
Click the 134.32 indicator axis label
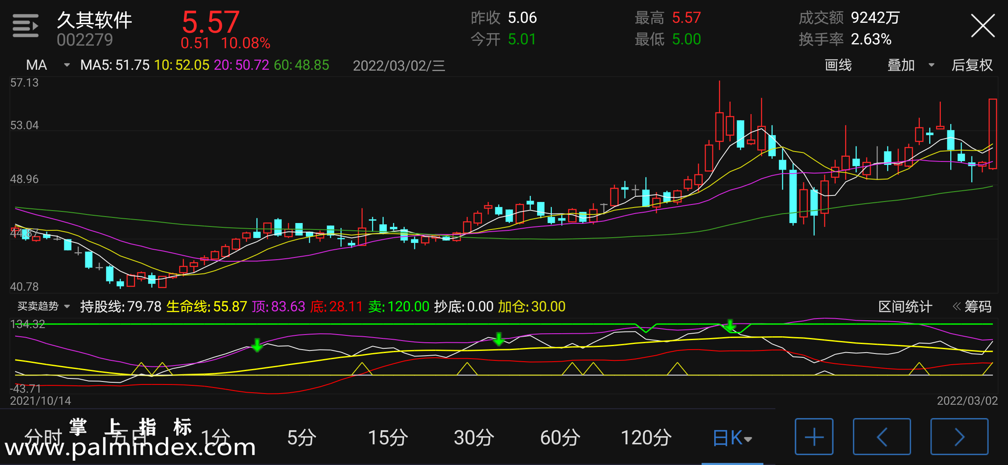coord(28,324)
